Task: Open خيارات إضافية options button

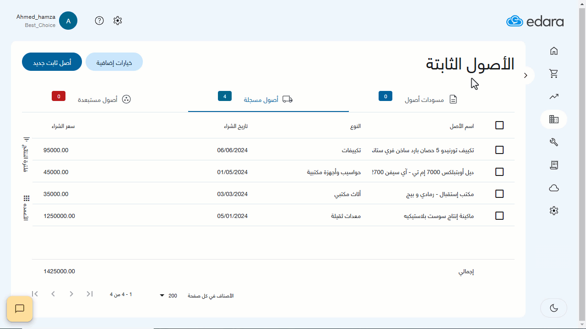Action: tap(114, 62)
